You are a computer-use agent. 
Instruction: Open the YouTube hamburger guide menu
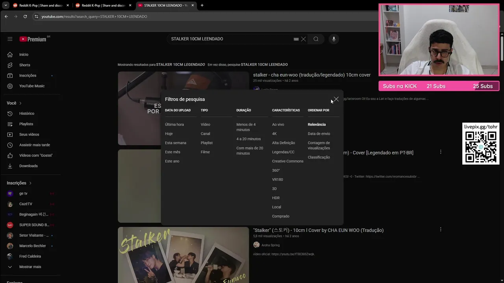(10, 39)
